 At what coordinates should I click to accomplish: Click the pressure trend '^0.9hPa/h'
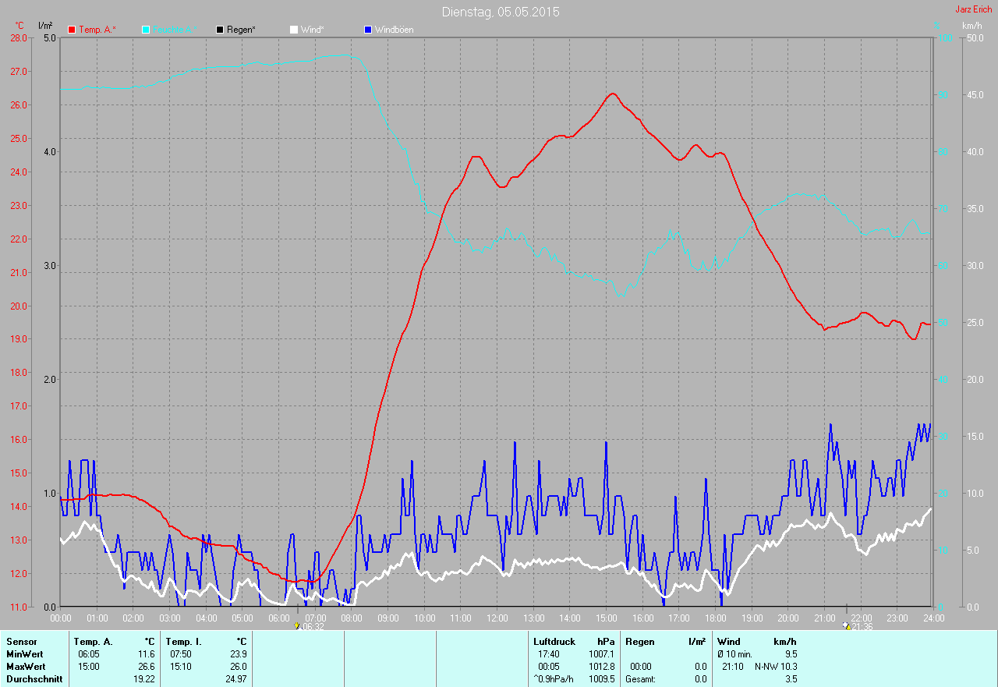553,679
